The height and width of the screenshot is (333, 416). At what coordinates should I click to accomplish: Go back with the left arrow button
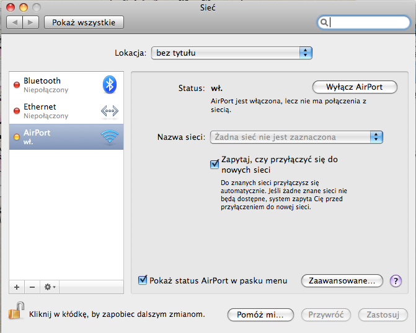pyautogui.click(x=15, y=22)
